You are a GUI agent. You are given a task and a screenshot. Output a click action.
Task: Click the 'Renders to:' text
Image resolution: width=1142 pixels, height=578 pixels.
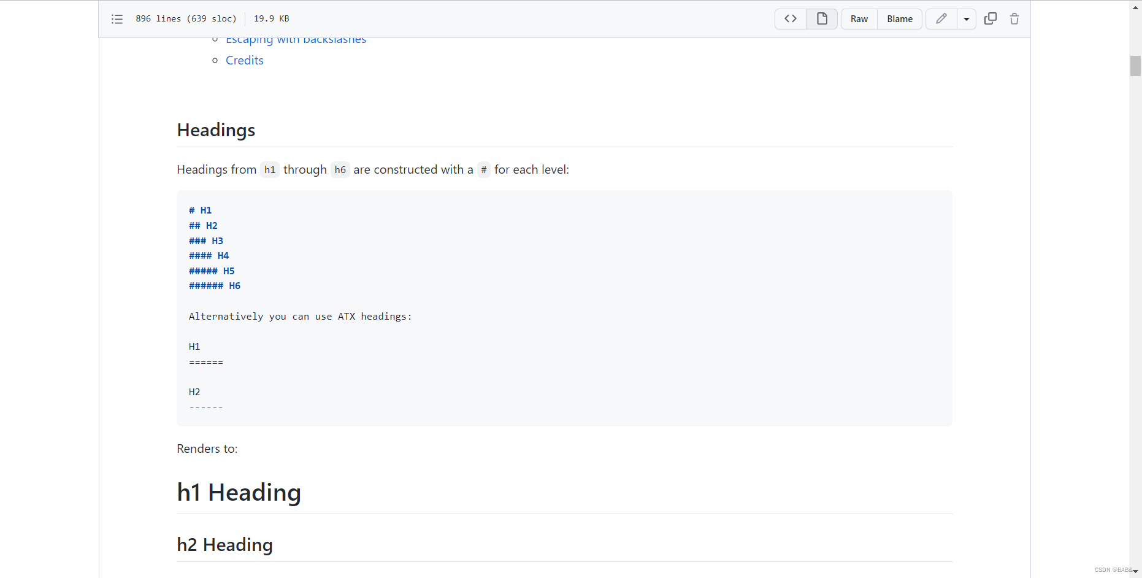(x=207, y=449)
